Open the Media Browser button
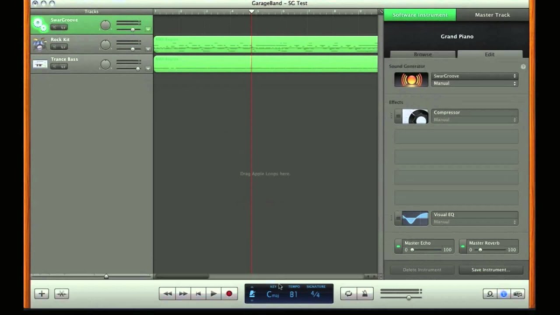Screen dimensions: 560x315 518,294
